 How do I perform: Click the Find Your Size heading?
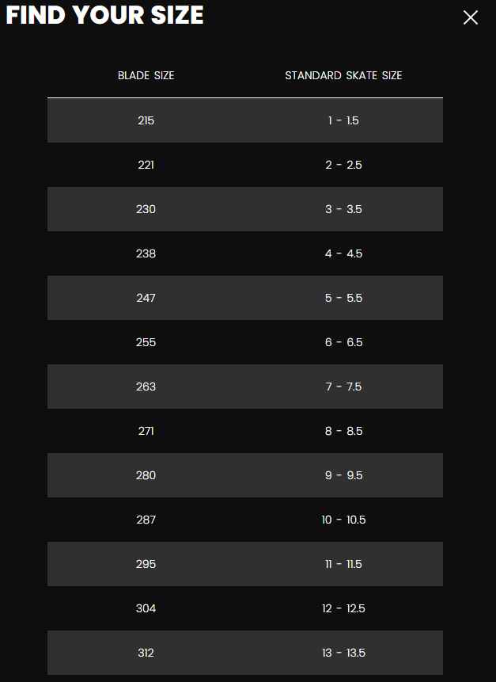104,16
